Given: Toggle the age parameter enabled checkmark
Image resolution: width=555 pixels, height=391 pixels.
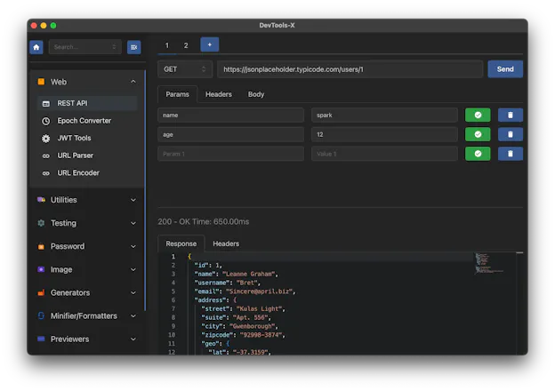Looking at the screenshot, I should 478,134.
